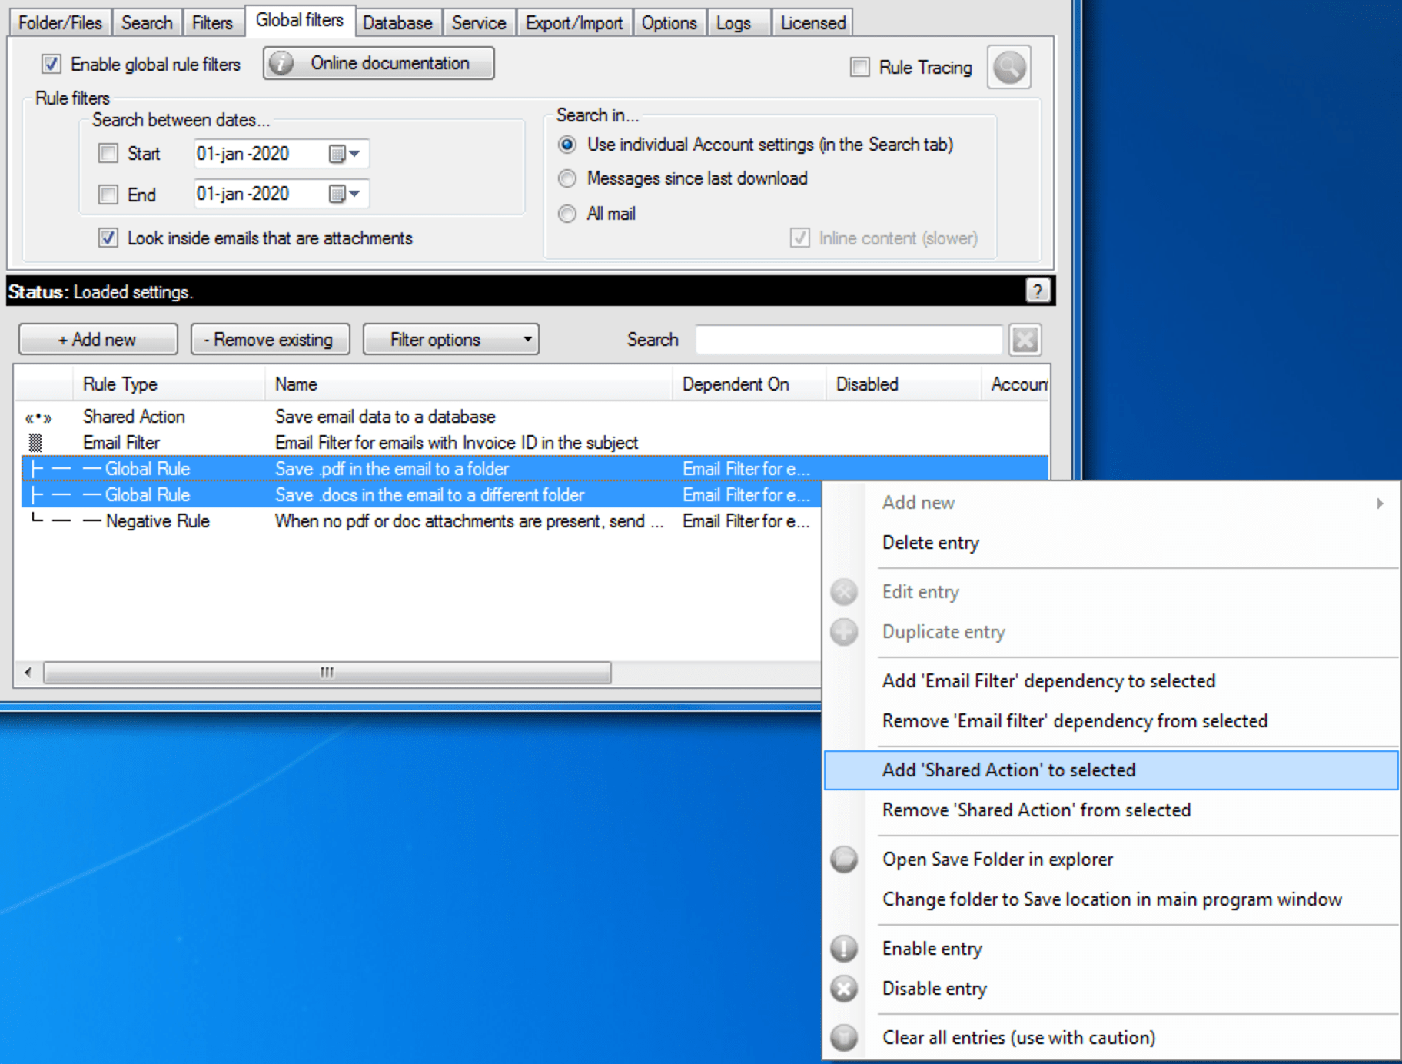This screenshot has height=1064, width=1402.
Task: Click the Disable entry icon
Action: coord(844,989)
